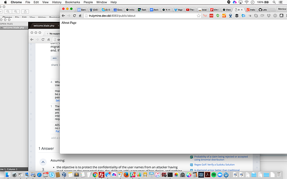Open the red LastPass extension icon
Viewport: 287px width, 179px height.
pos(211,16)
